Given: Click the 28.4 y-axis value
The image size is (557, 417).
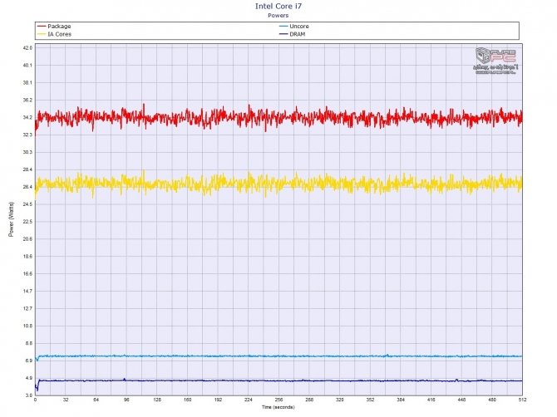Looking at the screenshot, I should click(27, 169).
